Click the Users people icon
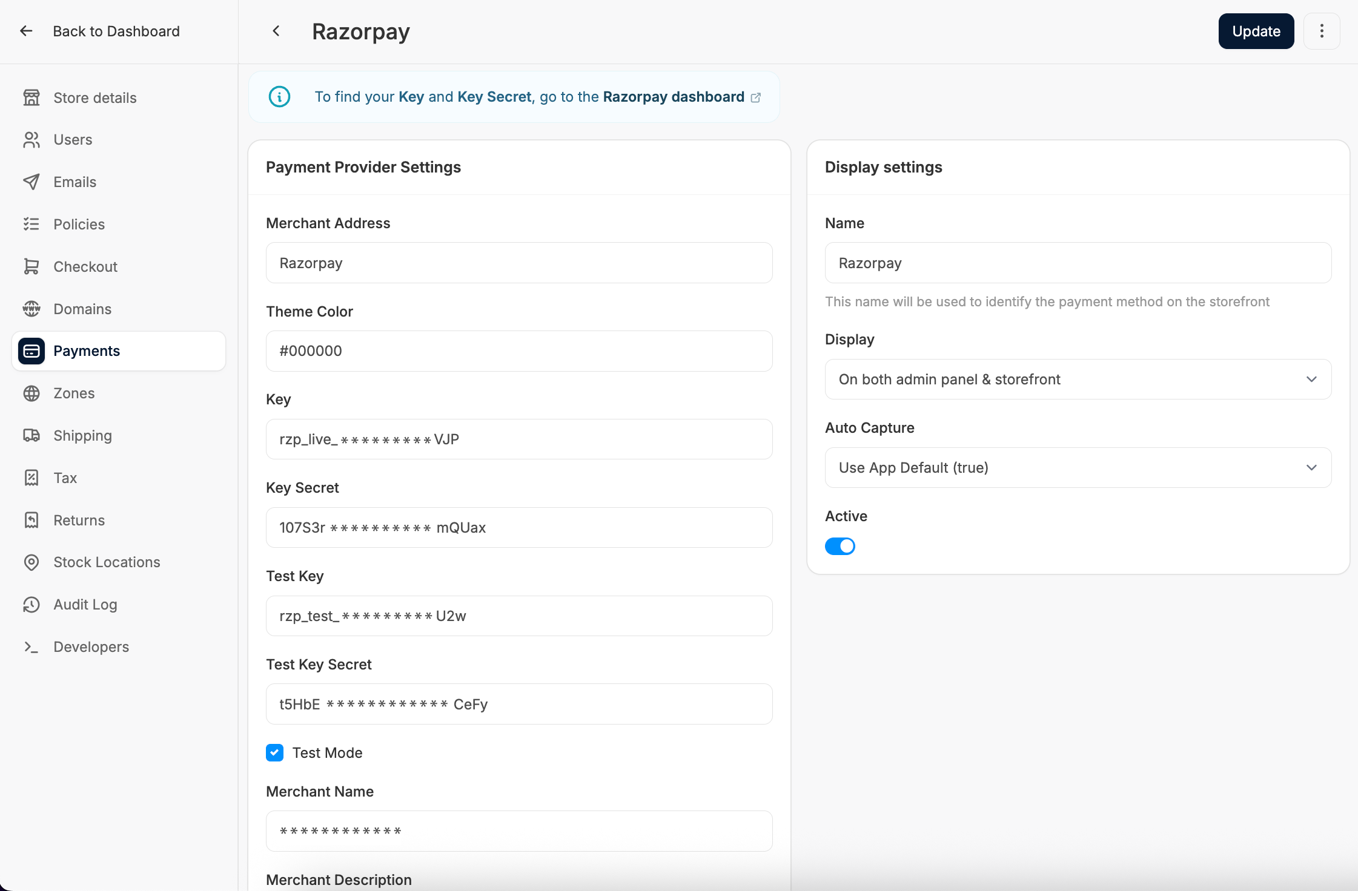Viewport: 1358px width, 891px height. click(31, 140)
